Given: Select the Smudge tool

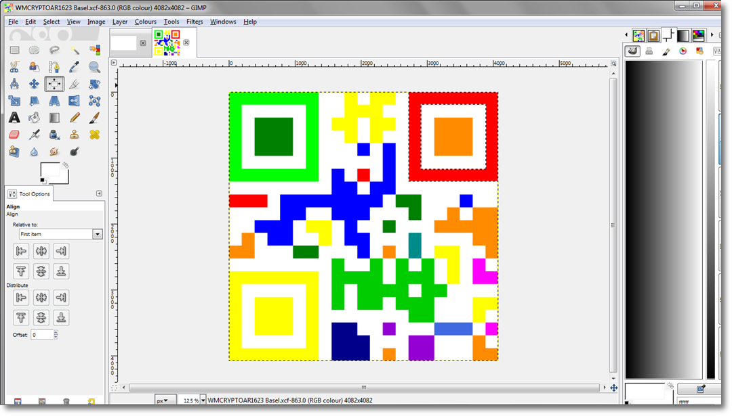Looking at the screenshot, I should (x=54, y=152).
